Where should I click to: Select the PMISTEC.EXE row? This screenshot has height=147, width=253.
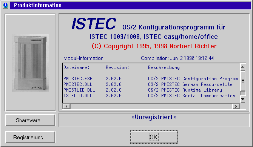(x=151, y=79)
